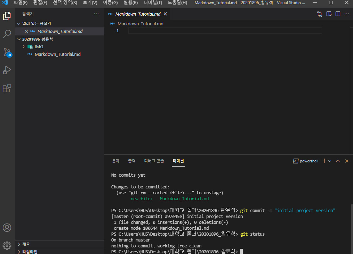353x254 pixels.
Task: Click 'On branch master' terminal line
Action: (130, 240)
